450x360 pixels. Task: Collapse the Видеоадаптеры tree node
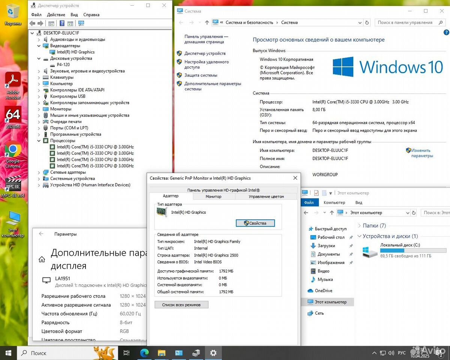point(39,46)
